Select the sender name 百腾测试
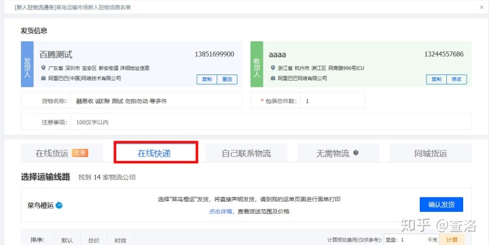The image size is (489, 245). [56, 54]
